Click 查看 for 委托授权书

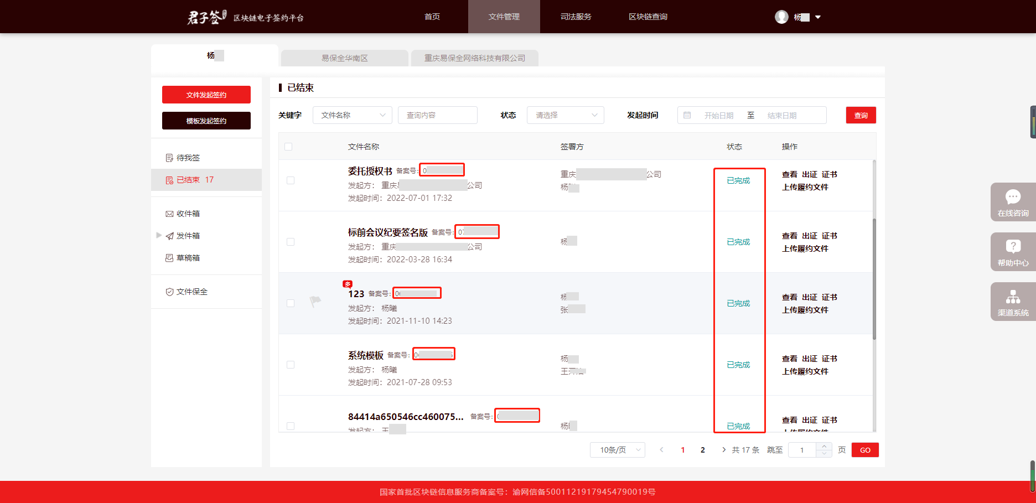pyautogui.click(x=790, y=174)
